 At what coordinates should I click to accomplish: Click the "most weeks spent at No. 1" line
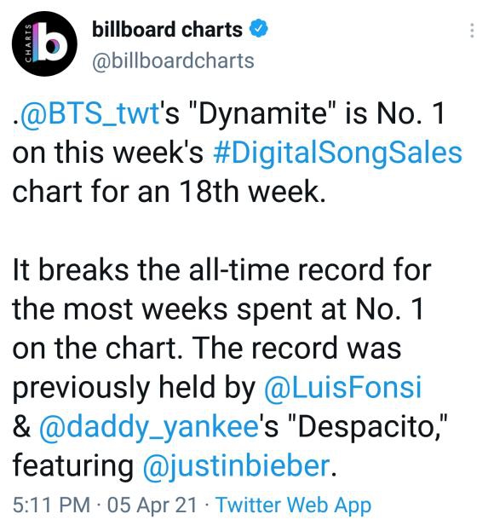243,309
